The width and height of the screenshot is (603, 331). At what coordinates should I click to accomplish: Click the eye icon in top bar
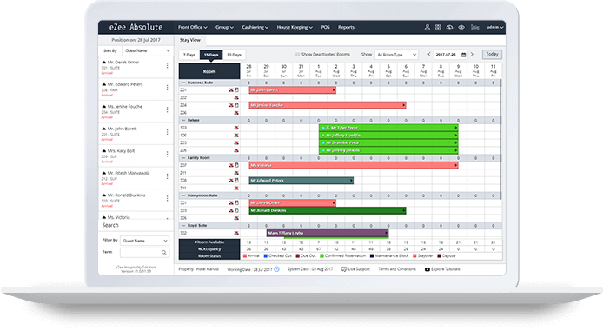click(461, 27)
